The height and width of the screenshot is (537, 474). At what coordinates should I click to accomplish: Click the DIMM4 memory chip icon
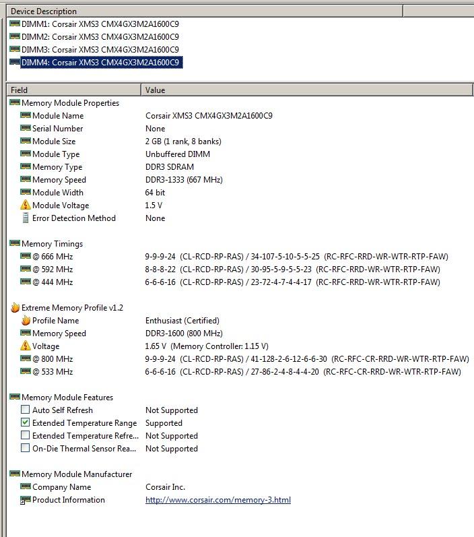tap(15, 62)
